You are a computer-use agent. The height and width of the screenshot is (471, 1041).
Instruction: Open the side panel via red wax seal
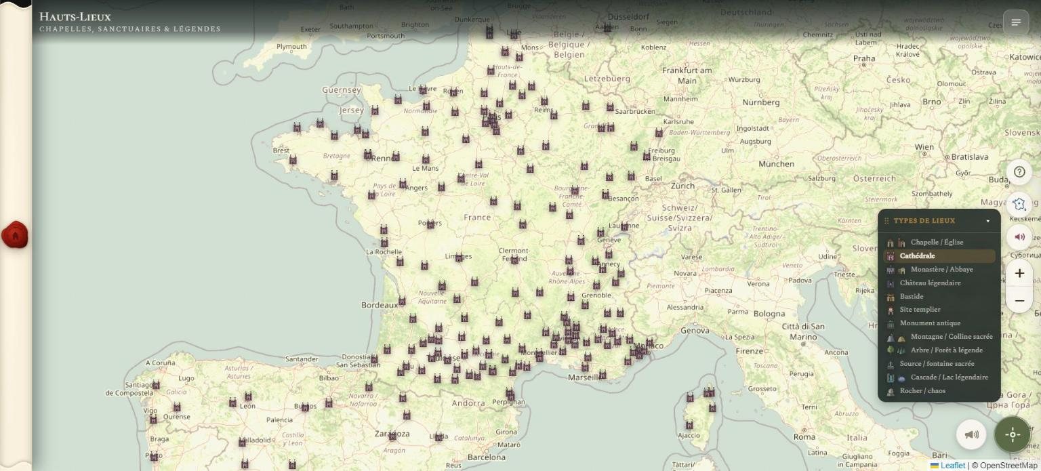15,235
